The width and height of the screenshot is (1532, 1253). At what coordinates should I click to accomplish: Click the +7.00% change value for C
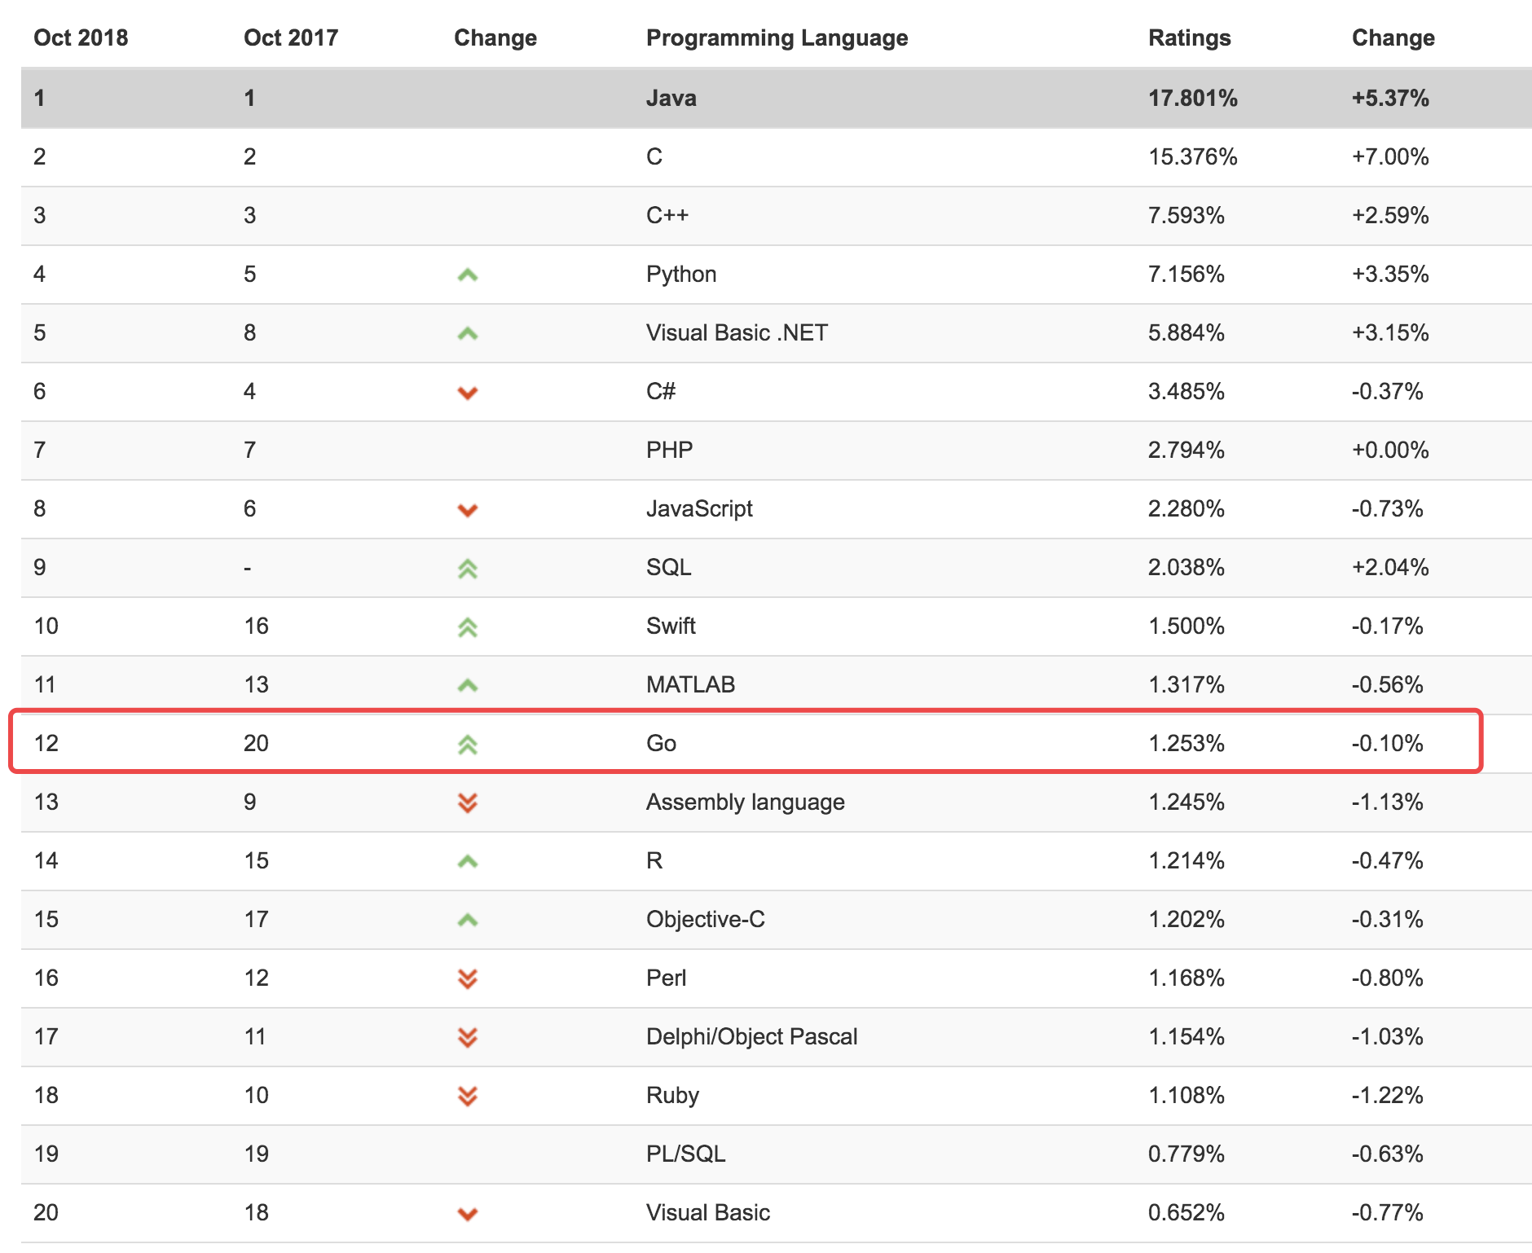pos(1389,156)
